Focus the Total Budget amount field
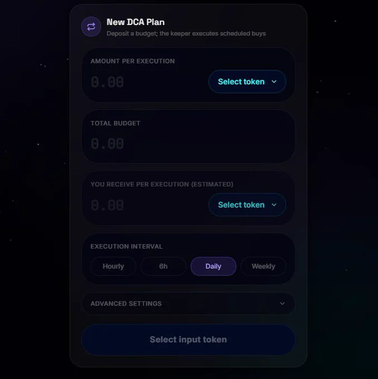Image resolution: width=378 pixels, height=379 pixels. (188, 144)
